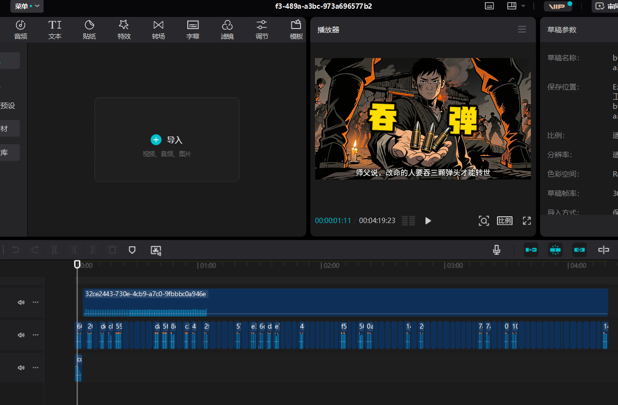
Task: Jump to the 04:00 ruler mark
Action: (x=578, y=266)
